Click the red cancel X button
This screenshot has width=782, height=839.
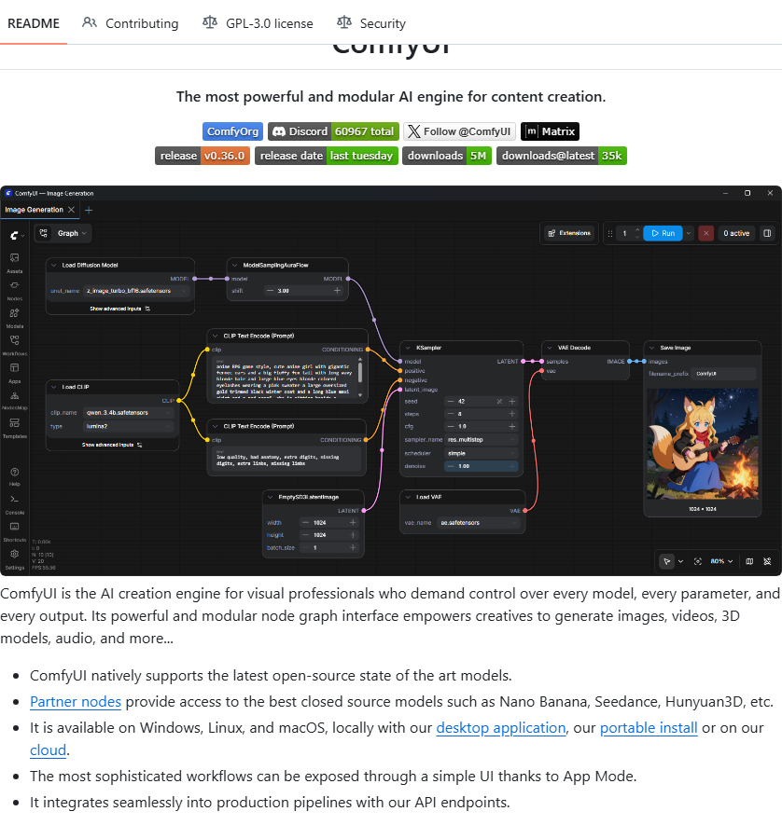click(x=705, y=233)
